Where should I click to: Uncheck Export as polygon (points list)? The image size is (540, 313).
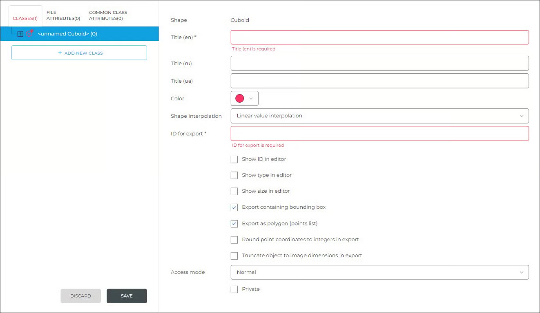[x=234, y=224]
